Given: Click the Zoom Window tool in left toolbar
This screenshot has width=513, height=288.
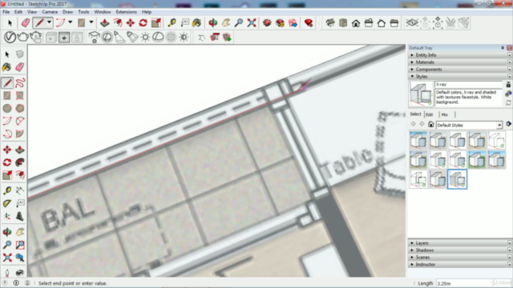Looking at the screenshot, I should click(x=19, y=245).
